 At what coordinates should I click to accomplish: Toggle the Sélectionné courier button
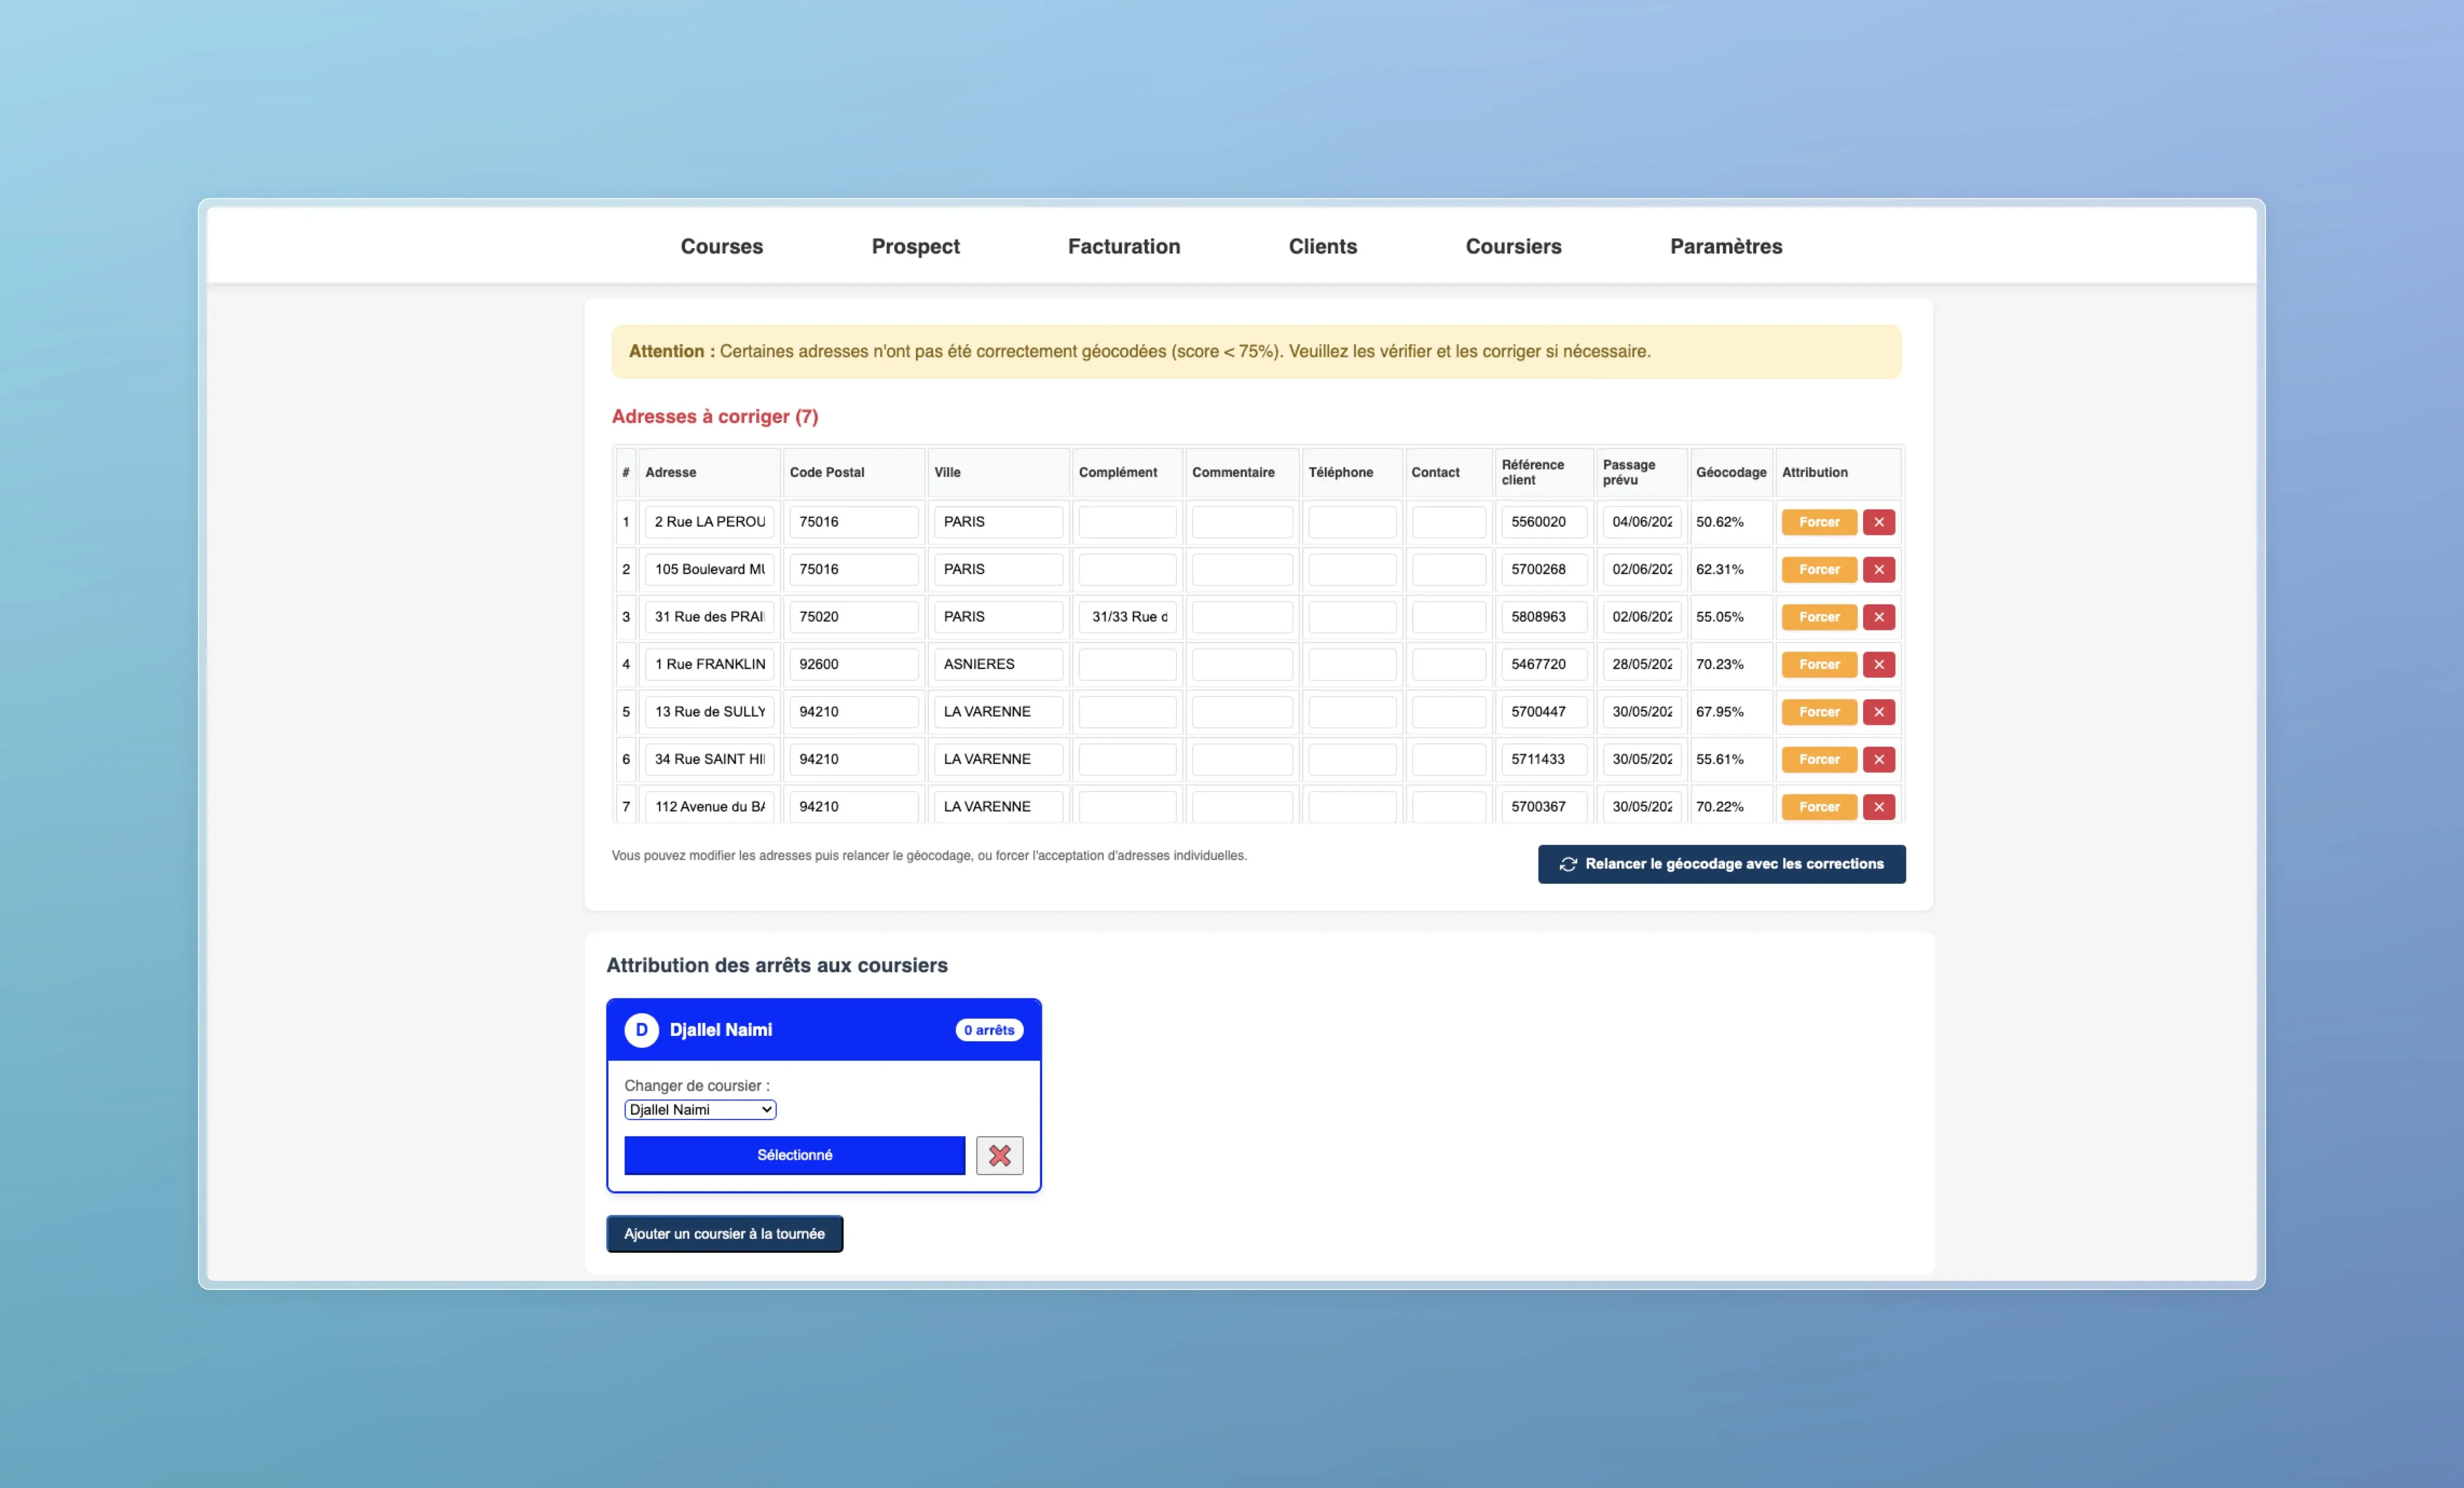point(794,1155)
